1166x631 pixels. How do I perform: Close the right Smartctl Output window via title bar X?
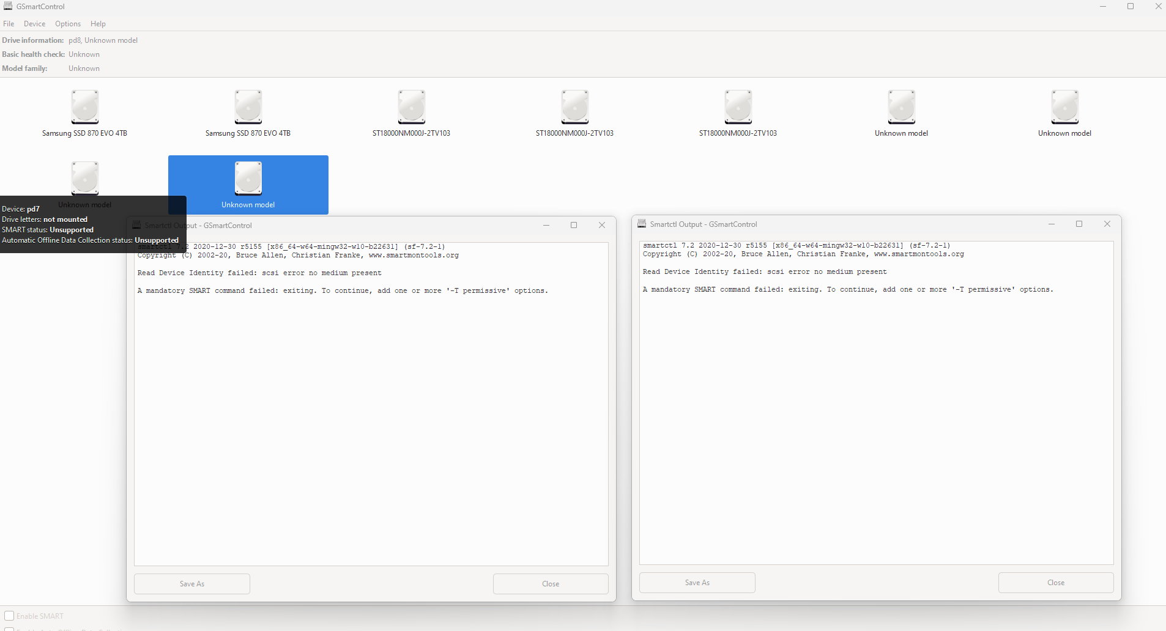(x=1107, y=224)
